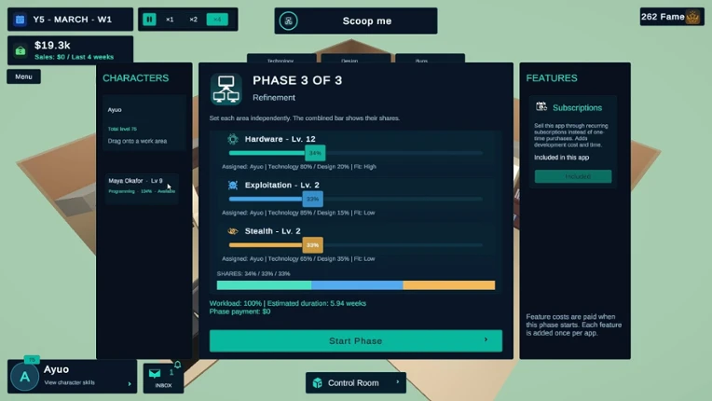Image resolution: width=712 pixels, height=401 pixels.
Task: Click the cube icon on Control Room
Action: coord(318,383)
